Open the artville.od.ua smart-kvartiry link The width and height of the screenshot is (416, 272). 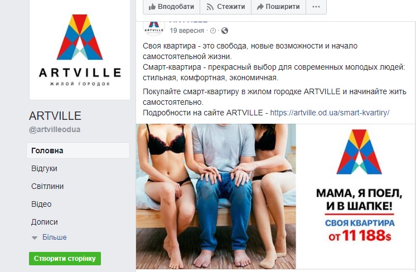click(x=330, y=113)
